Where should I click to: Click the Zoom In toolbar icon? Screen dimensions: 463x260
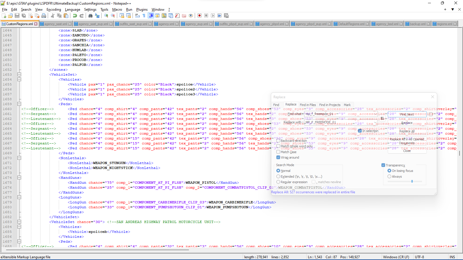(x=106, y=16)
